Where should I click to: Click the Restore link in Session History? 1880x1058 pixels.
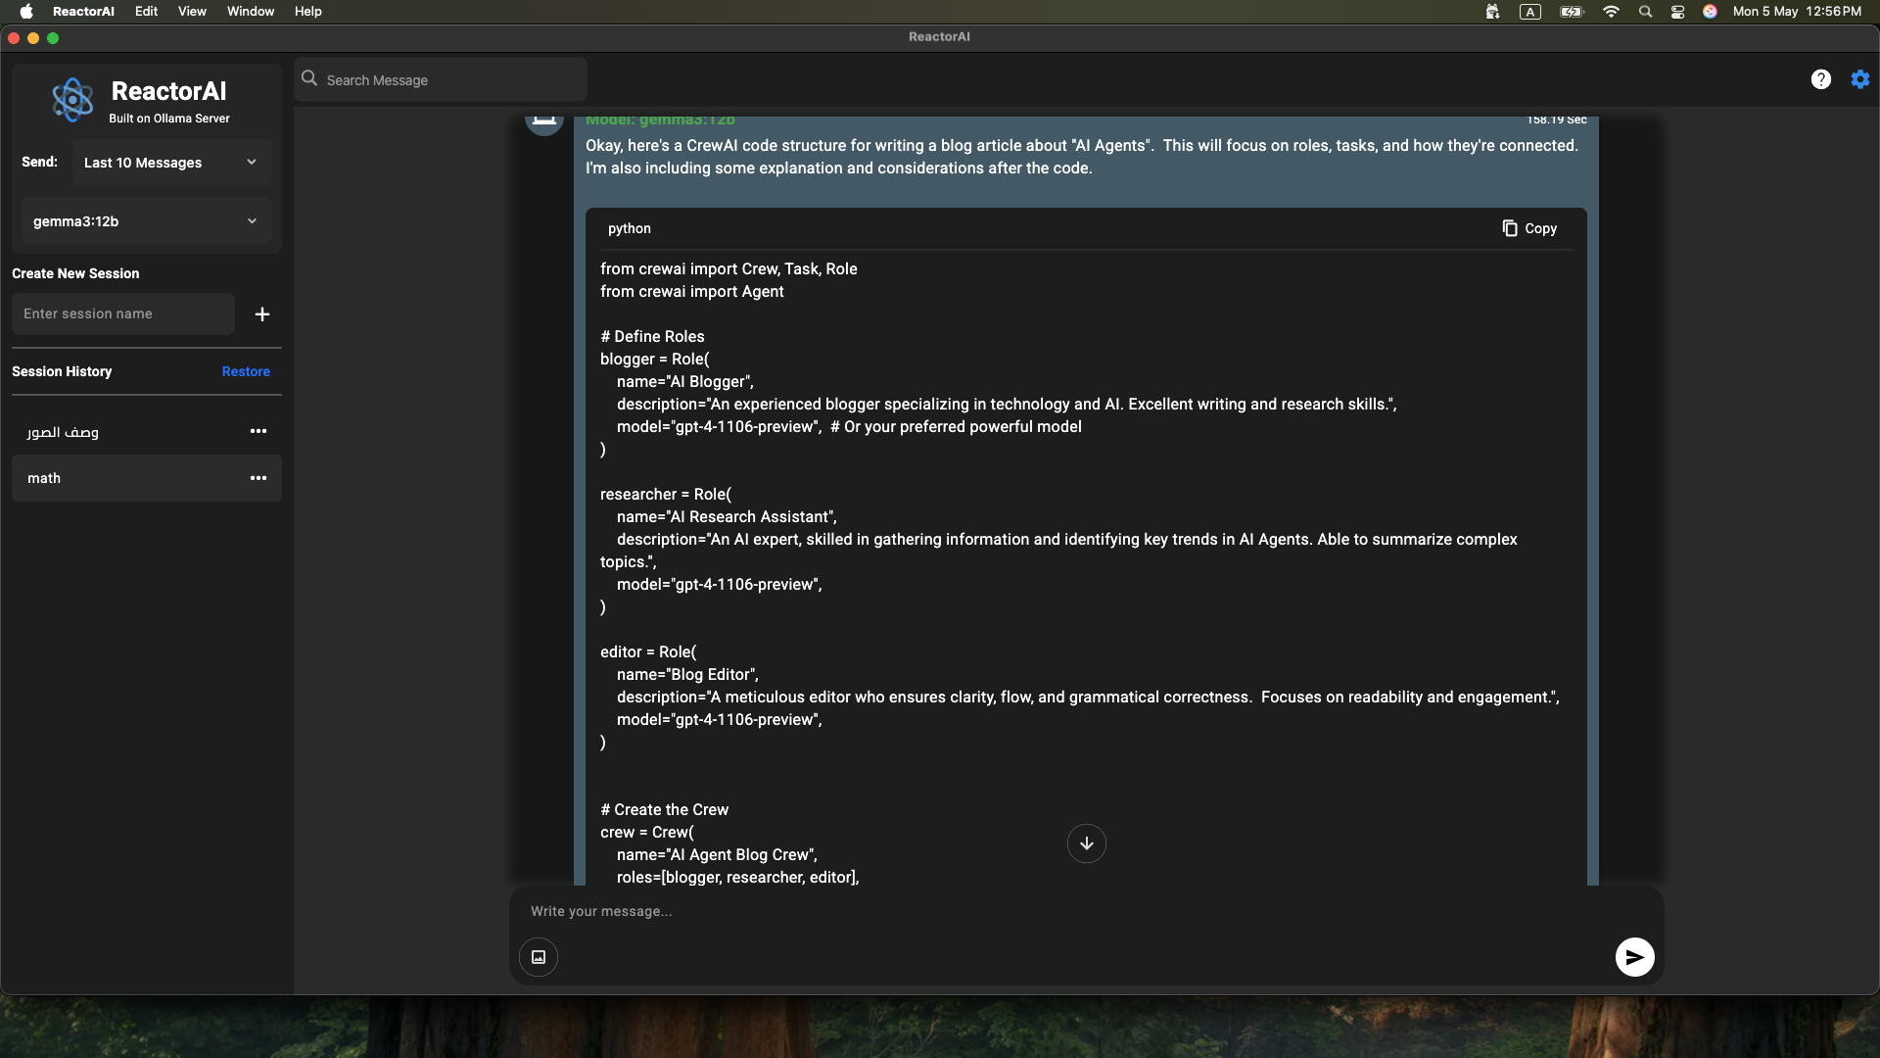(x=246, y=371)
